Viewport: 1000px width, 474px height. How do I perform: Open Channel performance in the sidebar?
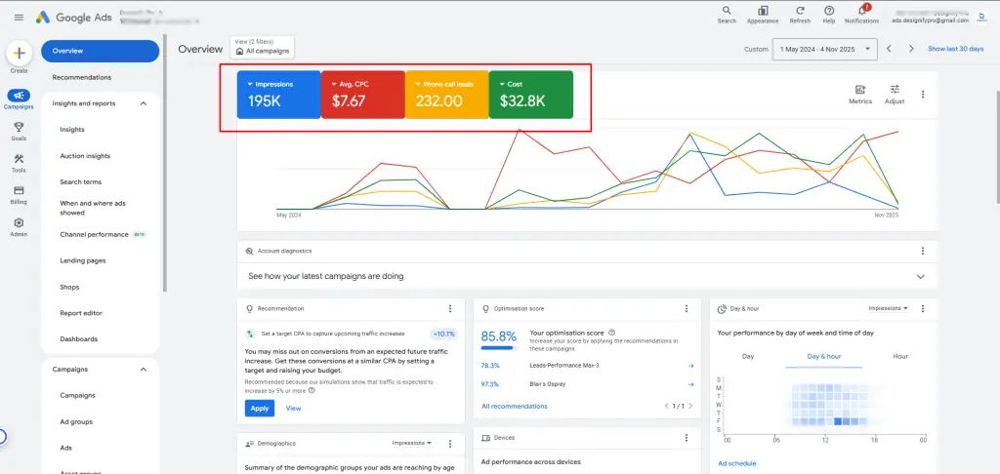pos(95,234)
